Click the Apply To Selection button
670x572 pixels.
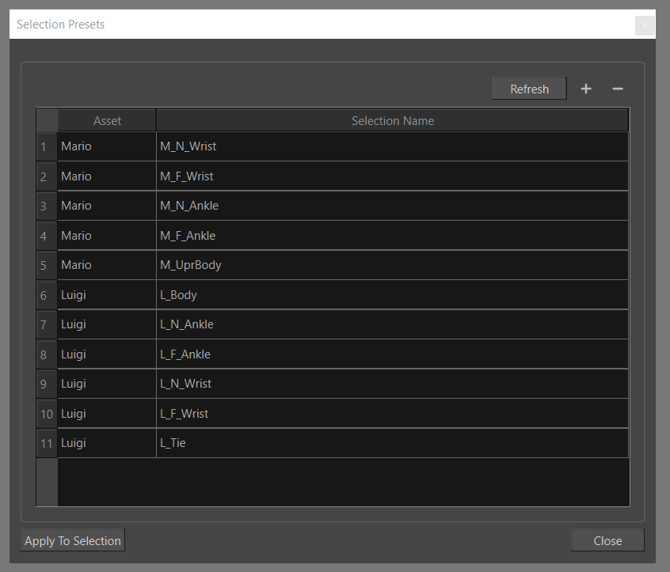(72, 540)
